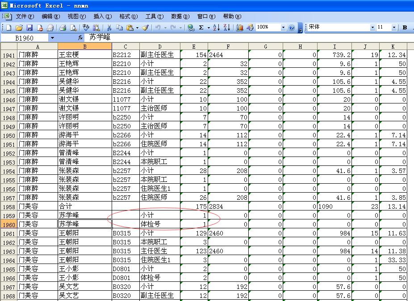Click the E-mail icon beside Permission
Screen dimensions: 414x301
coord(50,27)
